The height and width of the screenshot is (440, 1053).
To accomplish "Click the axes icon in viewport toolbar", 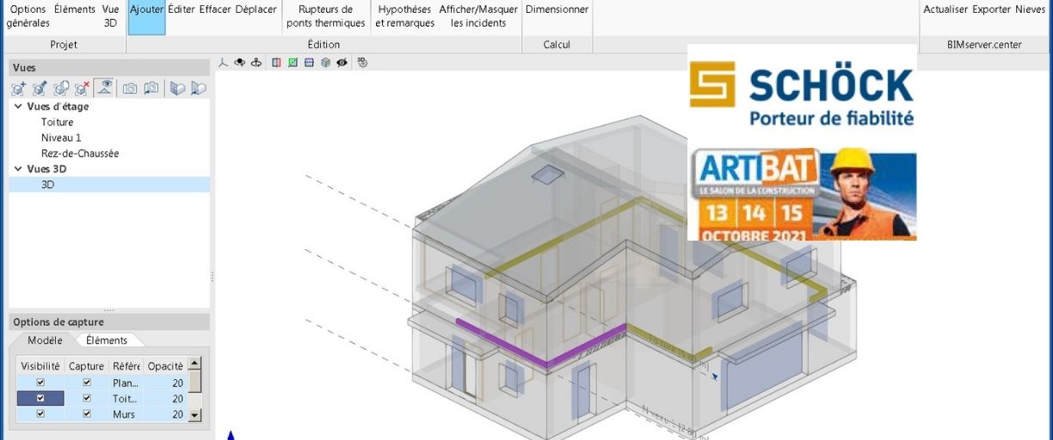I will point(223,63).
